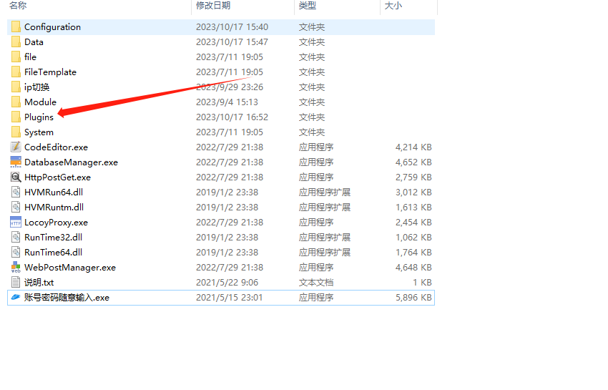Screen dimensions: 608x390
Task: Click the HVMRuntm.dll file name
Action: [54, 208]
